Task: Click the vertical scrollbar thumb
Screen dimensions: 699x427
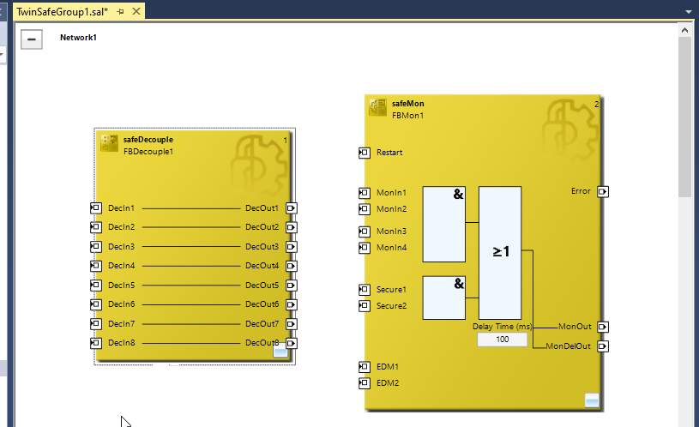Action: click(x=684, y=117)
